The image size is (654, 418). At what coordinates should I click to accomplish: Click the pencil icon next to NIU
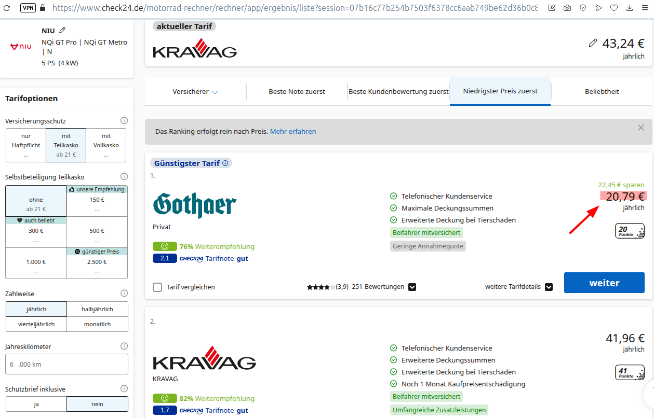tap(62, 31)
